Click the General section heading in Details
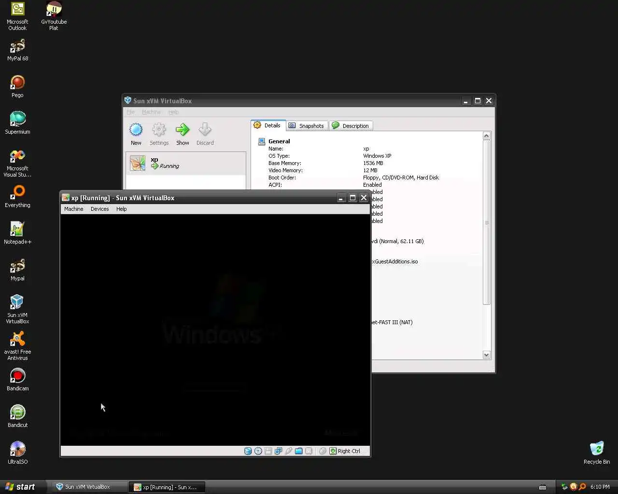618x494 pixels. pyautogui.click(x=279, y=141)
